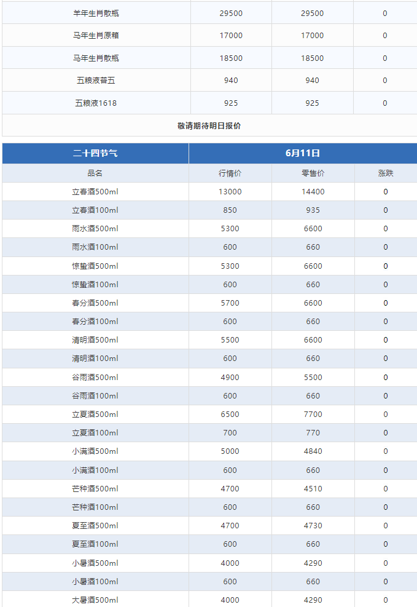Click the 二十四节气 table header

click(95, 153)
